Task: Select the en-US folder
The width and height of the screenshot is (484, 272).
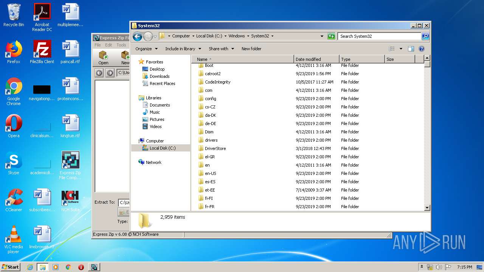Action: [x=210, y=173]
